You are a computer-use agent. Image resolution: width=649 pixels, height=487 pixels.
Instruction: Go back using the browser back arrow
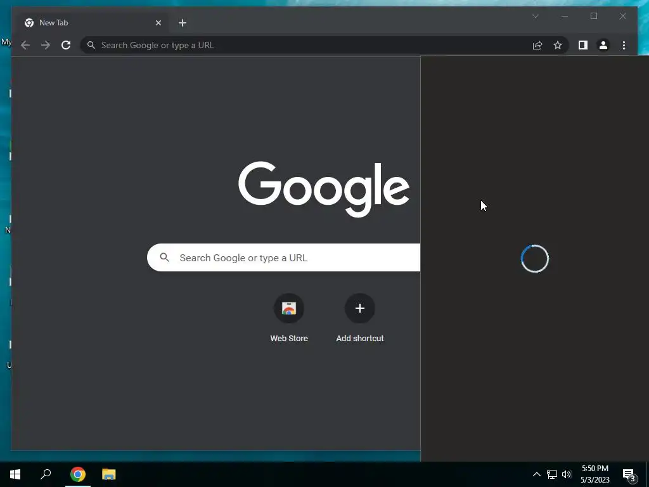[x=25, y=45]
